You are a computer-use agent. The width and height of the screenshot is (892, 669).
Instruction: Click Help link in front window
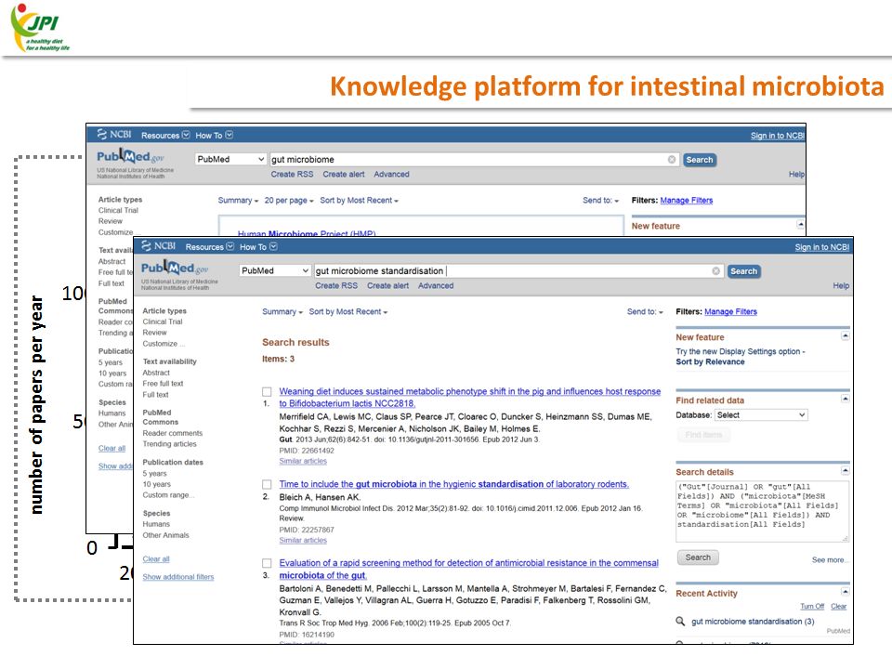pos(841,285)
